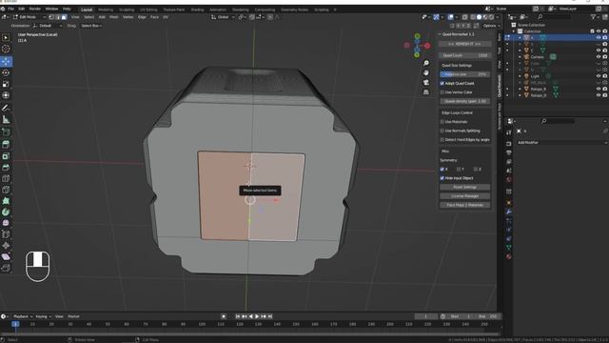609x343 pixels.
Task: Select the Knife tool
Action: (x=6, y=190)
